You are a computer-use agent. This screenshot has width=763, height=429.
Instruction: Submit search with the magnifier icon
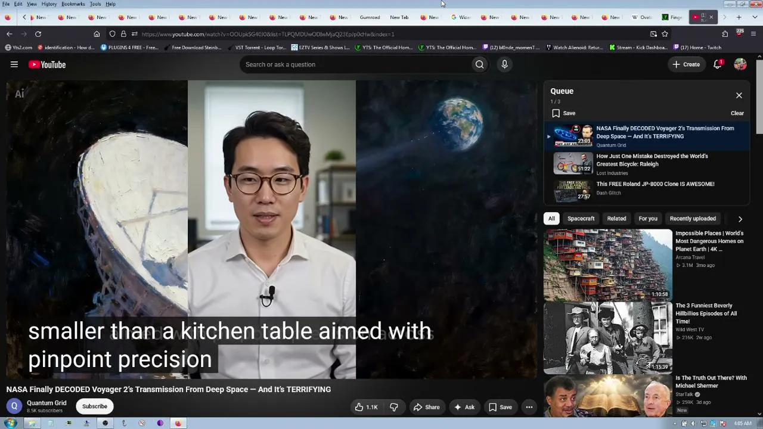tap(479, 64)
